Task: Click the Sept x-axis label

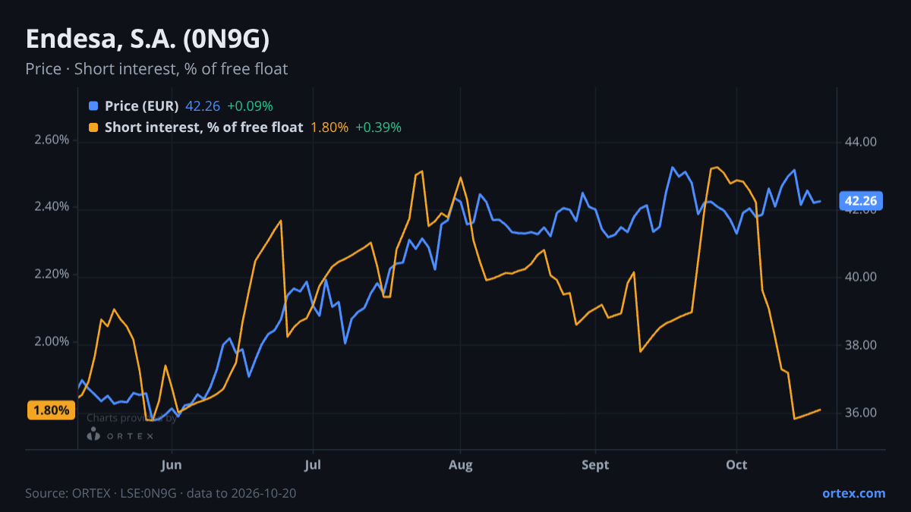Action: click(596, 465)
